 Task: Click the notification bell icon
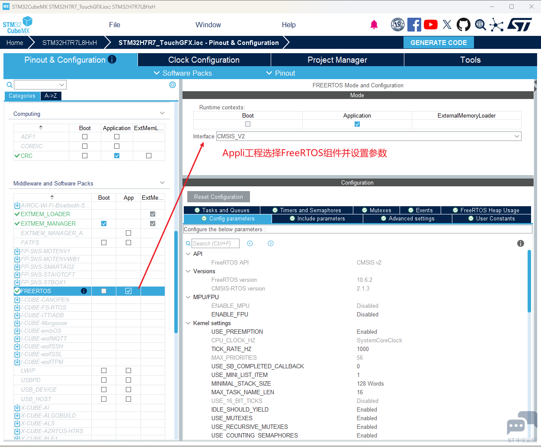[374, 25]
